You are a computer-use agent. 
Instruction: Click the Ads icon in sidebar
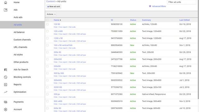point(6,10)
